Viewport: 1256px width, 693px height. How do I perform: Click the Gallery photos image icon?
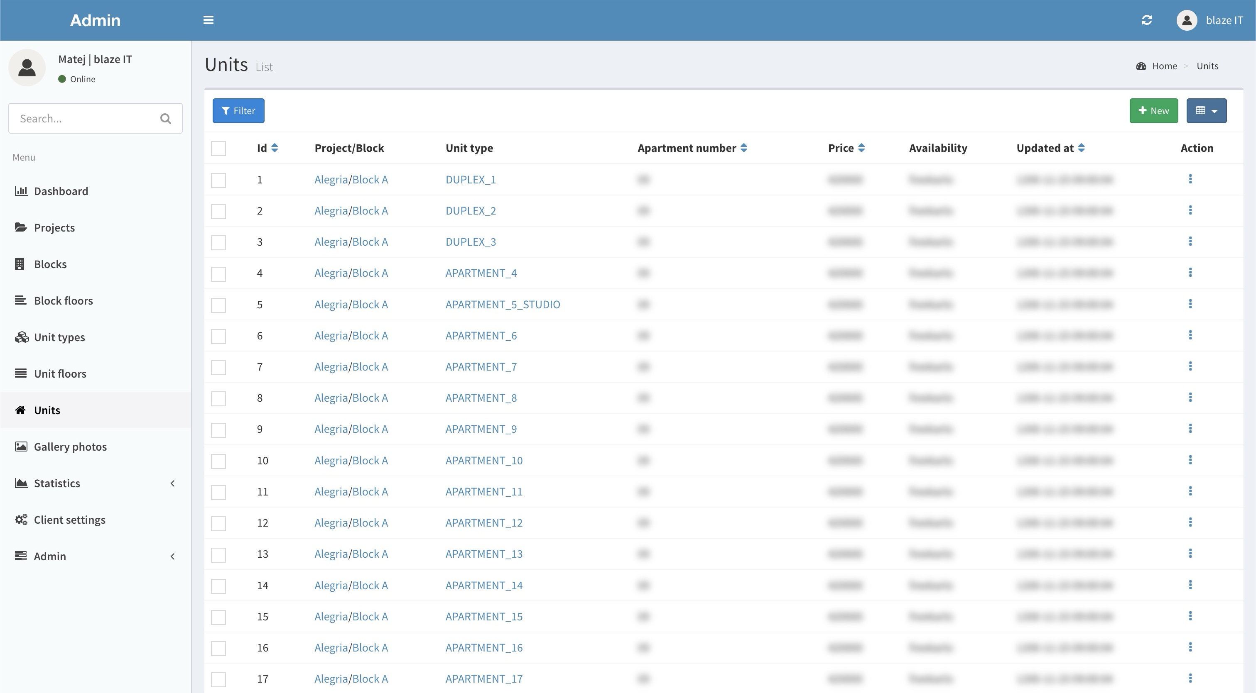[20, 446]
